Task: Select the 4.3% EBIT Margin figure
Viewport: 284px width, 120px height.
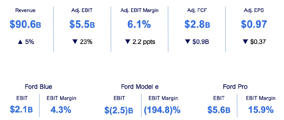Action: click(x=61, y=110)
